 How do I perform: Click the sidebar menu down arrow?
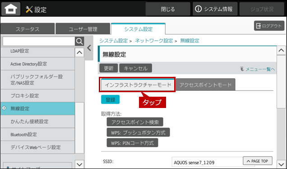coord(79,164)
